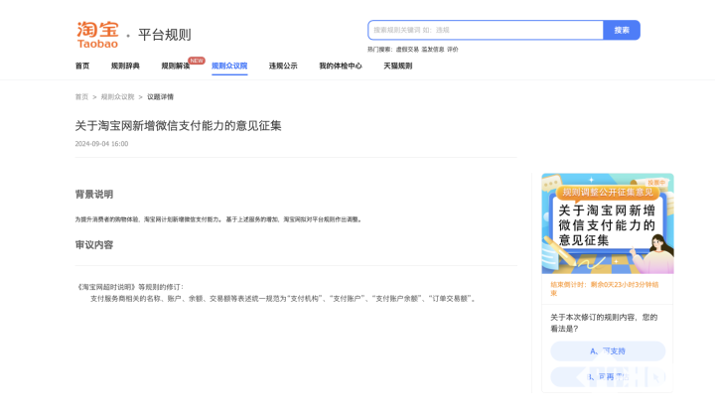
Task: Open the 我的体检中心 navigation tab
Action: pos(341,66)
